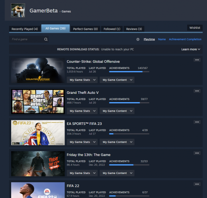This screenshot has width=207, height=198.
Task: Open the Followed (1) tab
Action: coord(112,29)
